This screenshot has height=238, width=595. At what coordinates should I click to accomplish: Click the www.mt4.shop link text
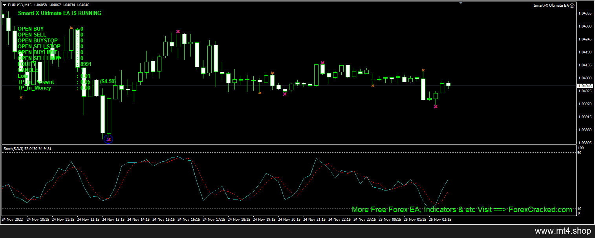[562, 231]
